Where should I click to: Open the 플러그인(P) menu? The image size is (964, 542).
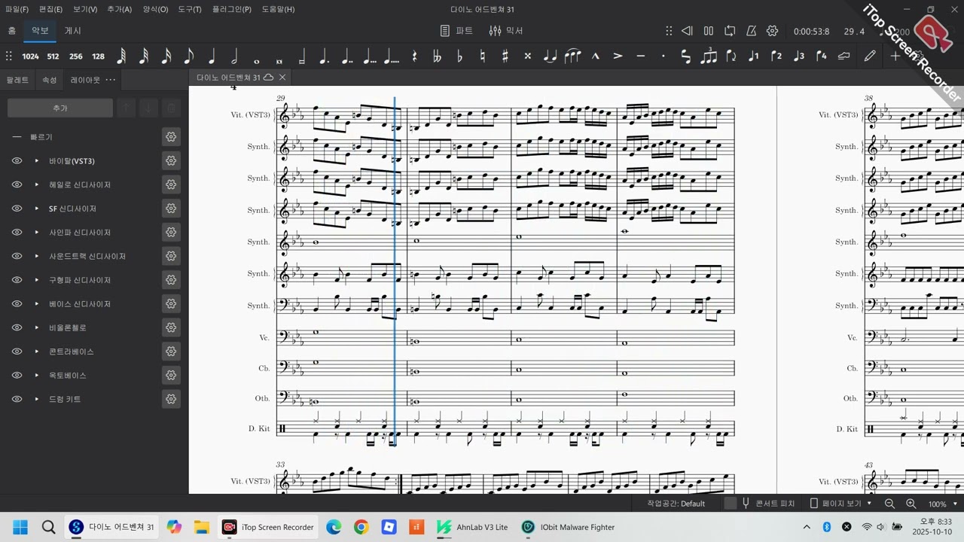(x=232, y=9)
